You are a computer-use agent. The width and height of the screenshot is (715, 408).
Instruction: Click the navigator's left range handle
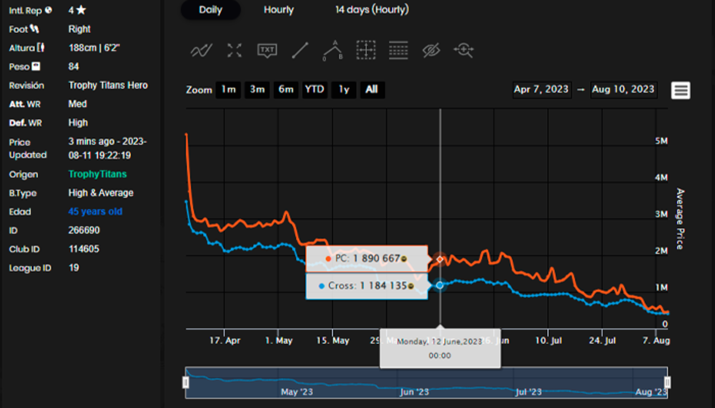(186, 382)
